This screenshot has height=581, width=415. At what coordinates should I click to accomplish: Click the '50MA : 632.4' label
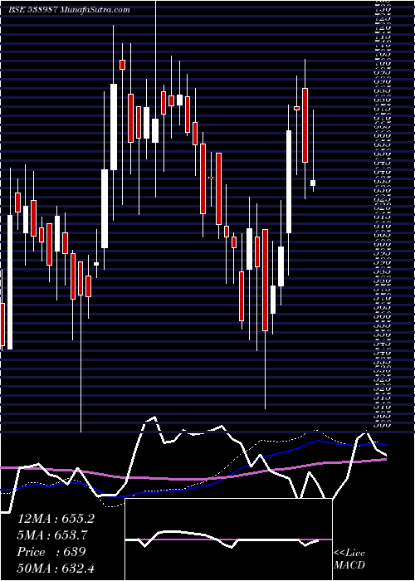coord(56,568)
